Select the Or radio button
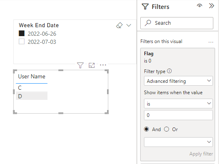 pos(167,129)
